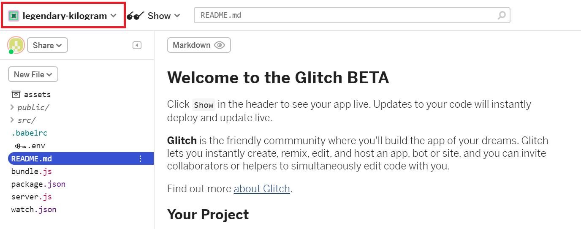Open the .babelrc file
The height and width of the screenshot is (229, 581).
coord(29,133)
